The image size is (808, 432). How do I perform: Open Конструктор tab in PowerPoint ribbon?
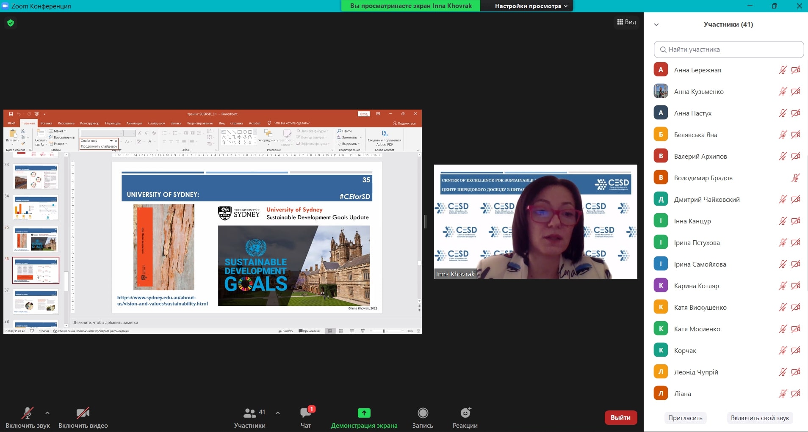click(89, 123)
